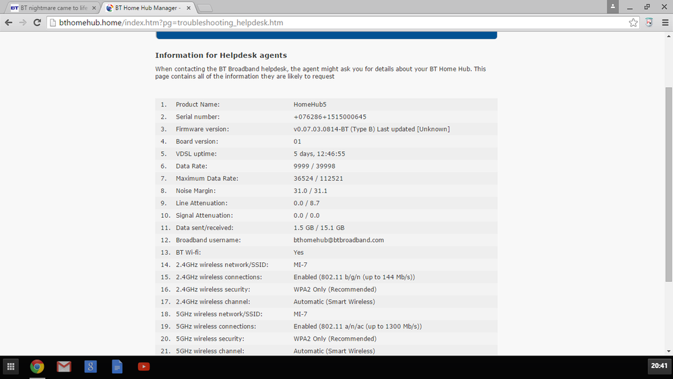Open the user profile button in title bar
The height and width of the screenshot is (379, 673).
tap(612, 7)
